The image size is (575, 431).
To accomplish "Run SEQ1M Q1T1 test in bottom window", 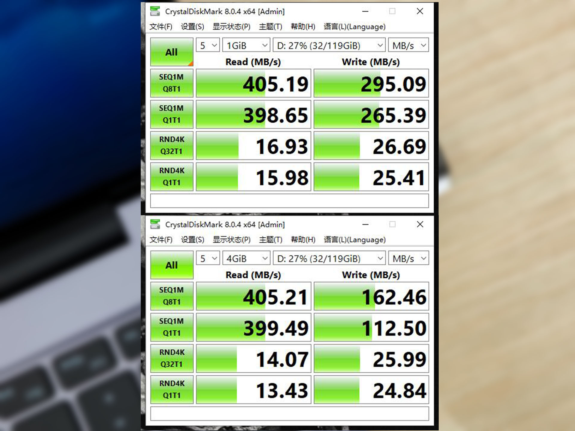I will pyautogui.click(x=172, y=327).
